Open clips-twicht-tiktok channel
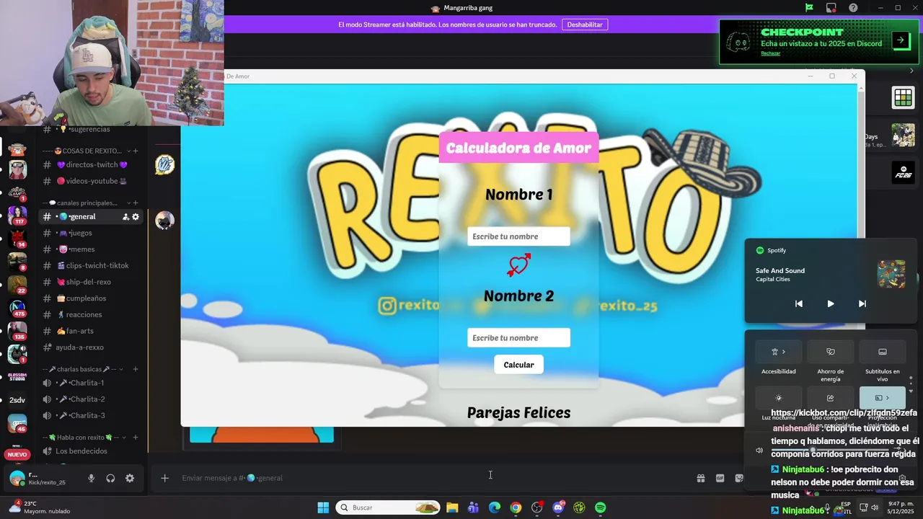Image resolution: width=923 pixels, height=519 pixels. pos(92,265)
